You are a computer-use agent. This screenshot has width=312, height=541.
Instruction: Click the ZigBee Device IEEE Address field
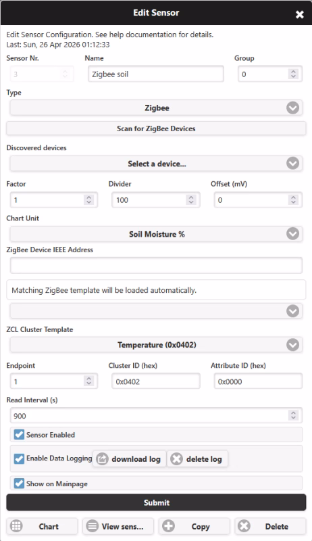pyautogui.click(x=156, y=265)
